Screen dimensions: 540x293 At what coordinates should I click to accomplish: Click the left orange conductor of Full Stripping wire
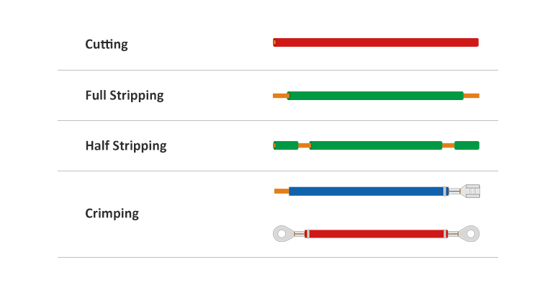280,96
